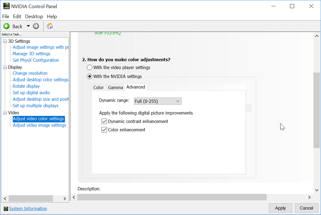Screen dimensions: 321x215
Task: Click the vertical scrollbar down arrow
Action: [x=316, y=190]
